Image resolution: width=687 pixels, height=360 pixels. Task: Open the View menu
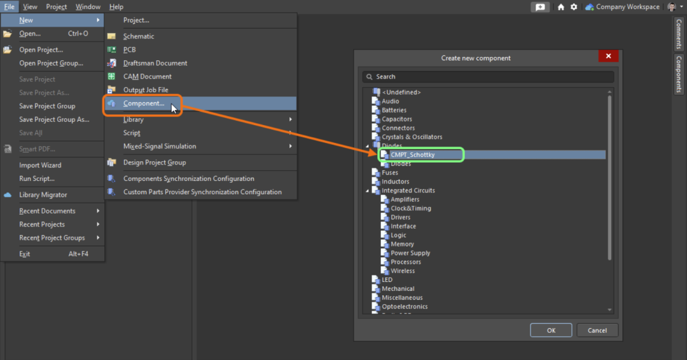click(30, 7)
